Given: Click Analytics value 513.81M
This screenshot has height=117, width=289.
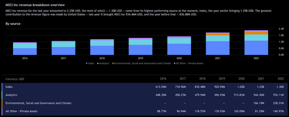Looking at the screenshot, I should tap(239, 95).
